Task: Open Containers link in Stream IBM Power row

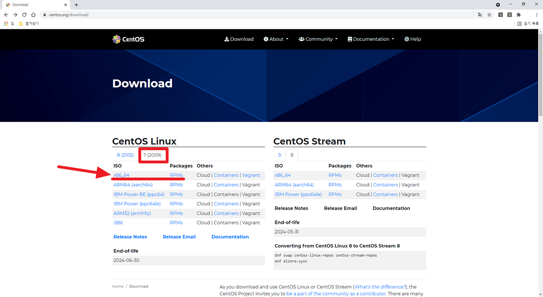Action: click(385, 195)
